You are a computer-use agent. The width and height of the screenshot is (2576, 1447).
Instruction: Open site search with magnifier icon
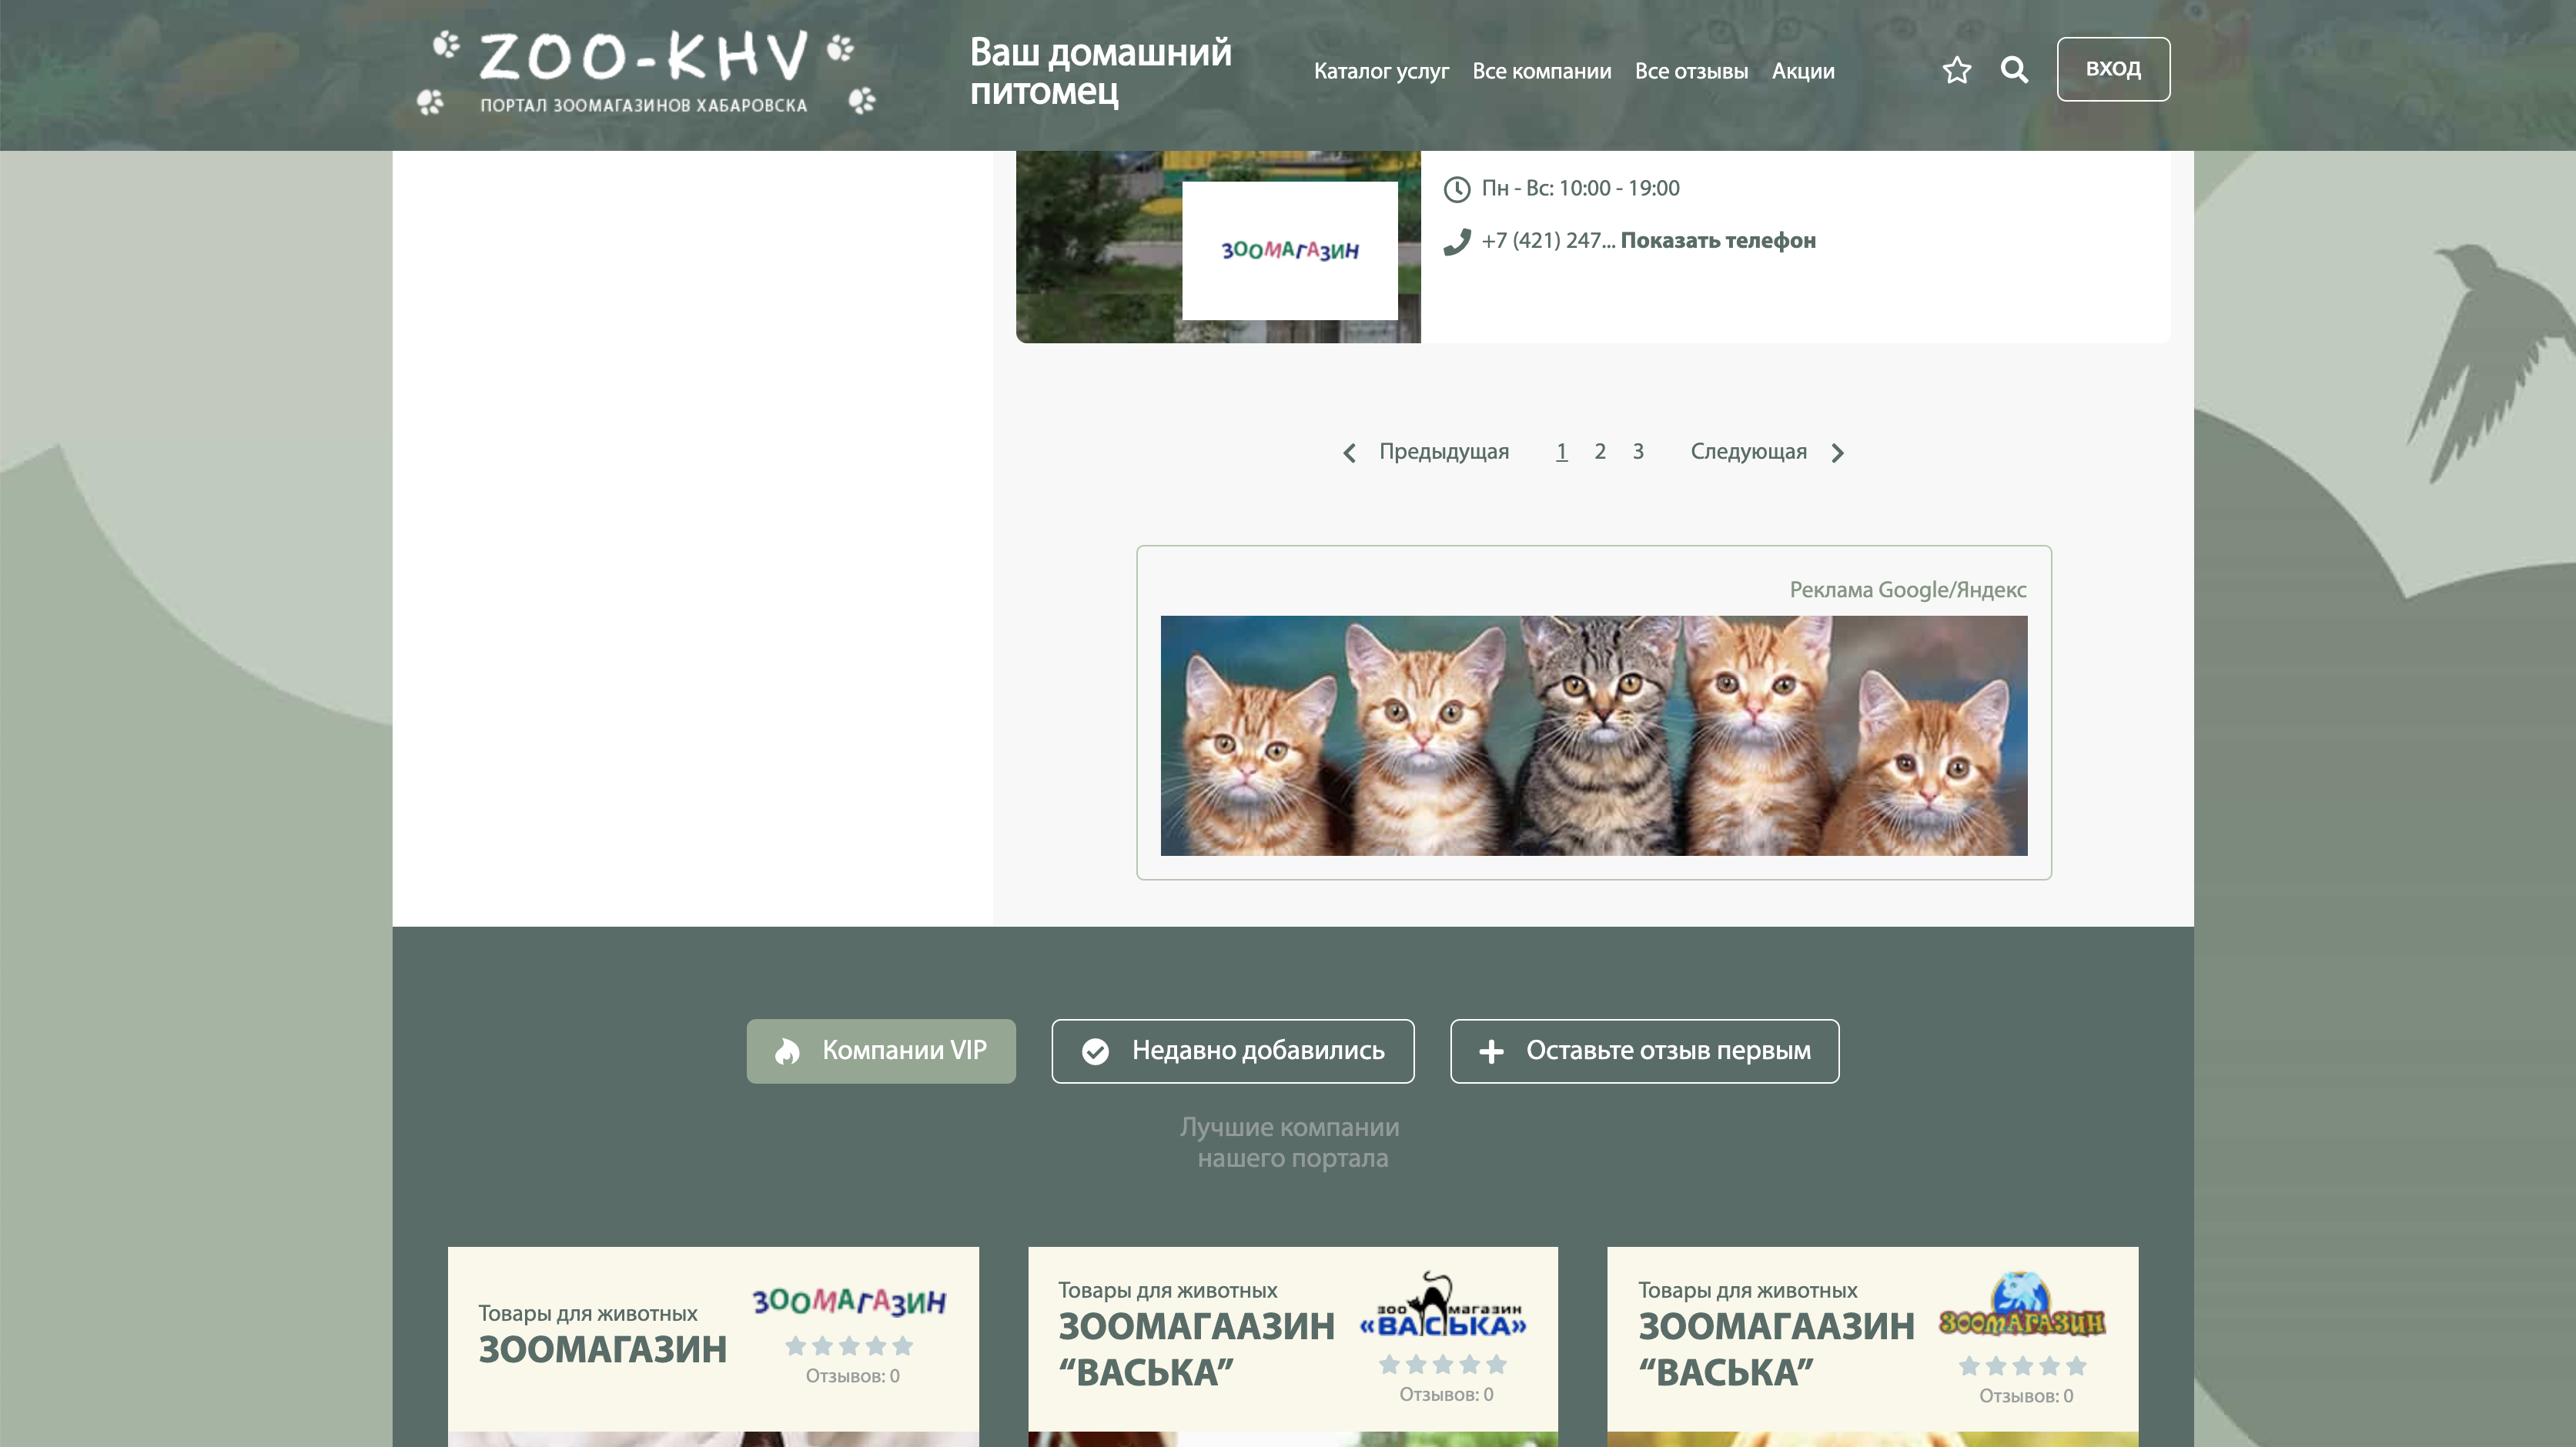pos(2014,70)
